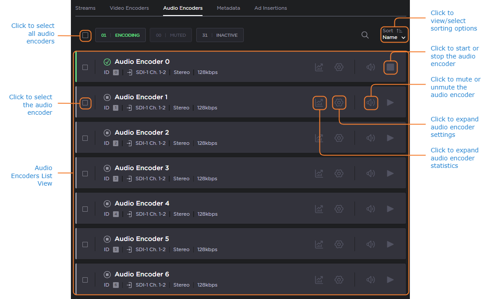Select the Audio Encoder 1 checkbox
483x299 pixels.
click(85, 103)
